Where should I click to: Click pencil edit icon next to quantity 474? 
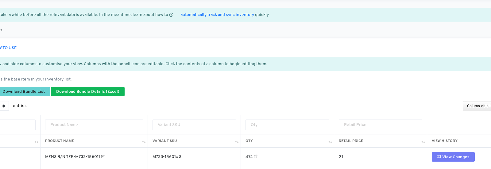[256, 156]
